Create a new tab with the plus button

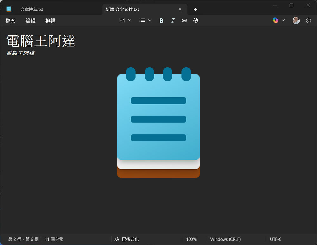195,10
